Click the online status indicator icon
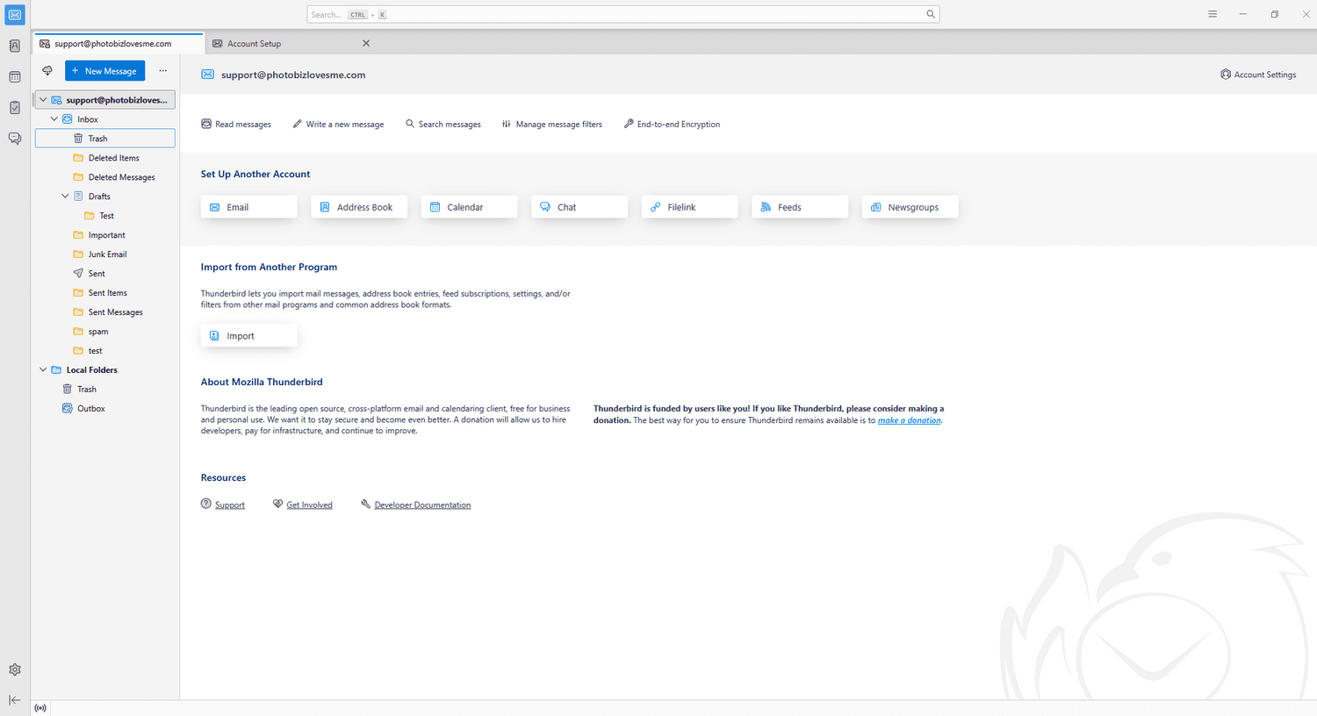This screenshot has width=1317, height=716. (x=40, y=708)
